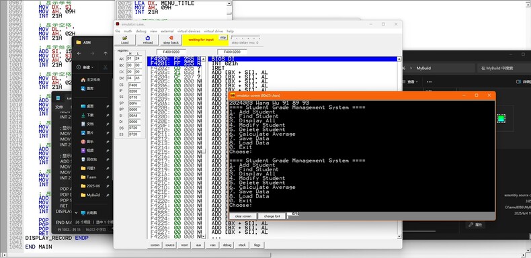Click the back arrow in ASM explorer
The image size is (531, 258).
point(79,54)
